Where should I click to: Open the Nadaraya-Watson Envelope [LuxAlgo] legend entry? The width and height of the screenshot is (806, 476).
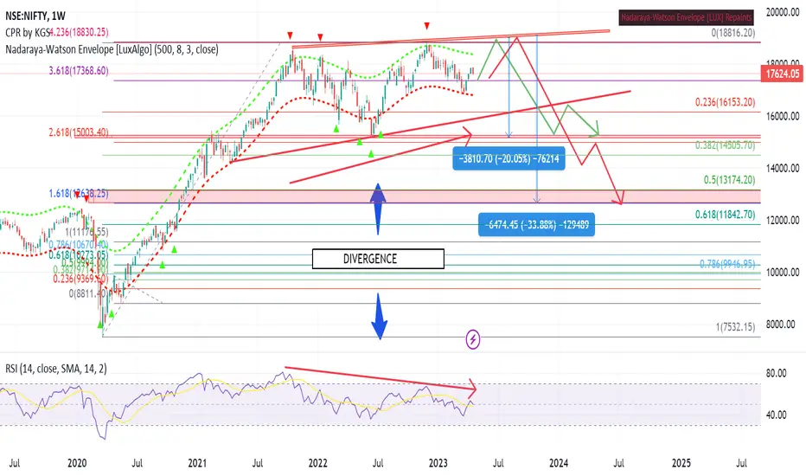pos(112,49)
